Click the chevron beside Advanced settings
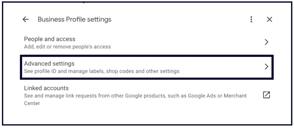 click(266, 67)
